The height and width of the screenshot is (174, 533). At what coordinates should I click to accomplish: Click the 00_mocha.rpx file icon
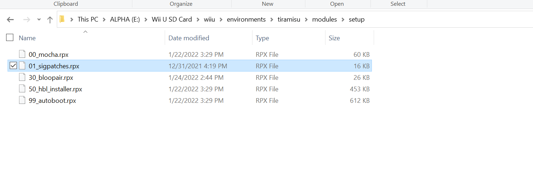pos(22,55)
